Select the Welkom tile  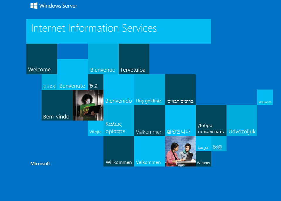(265, 97)
